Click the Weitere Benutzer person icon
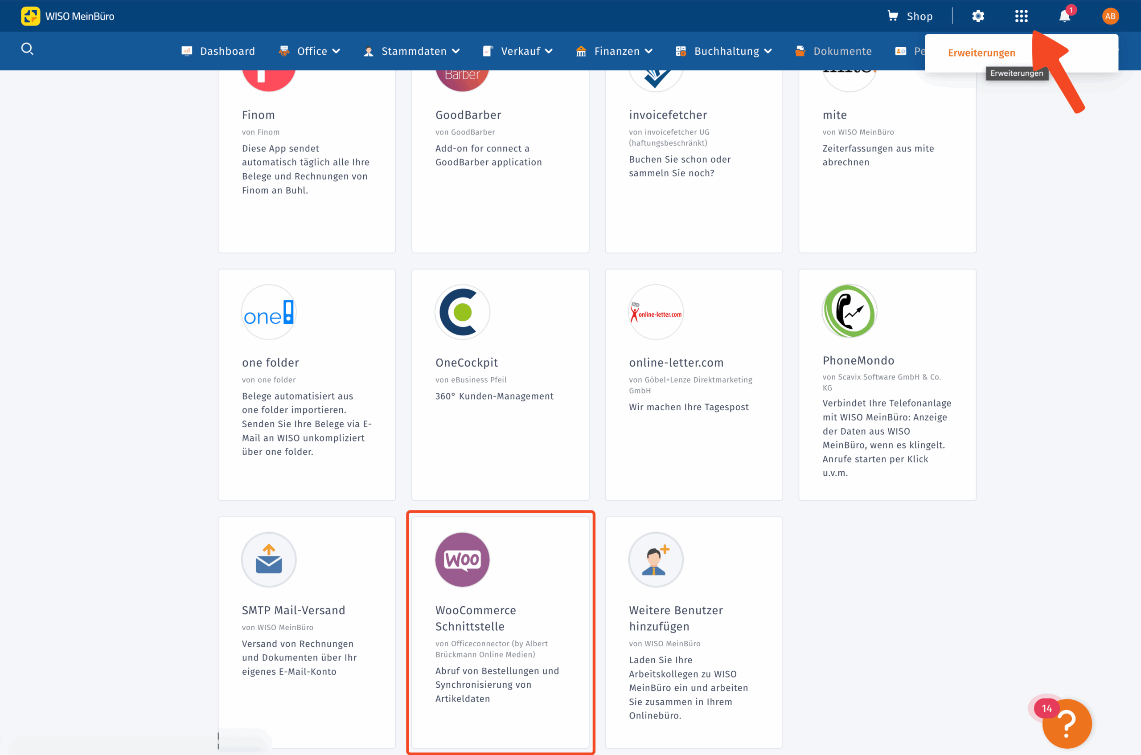1141x755 pixels. pos(656,559)
